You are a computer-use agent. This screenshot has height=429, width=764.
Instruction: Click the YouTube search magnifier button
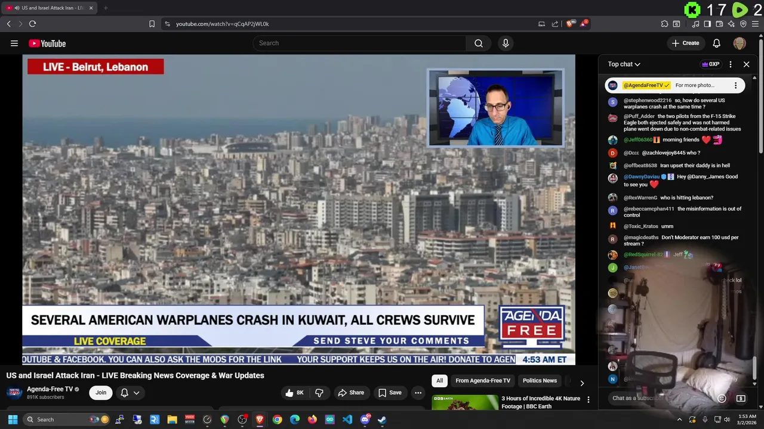[x=479, y=43]
